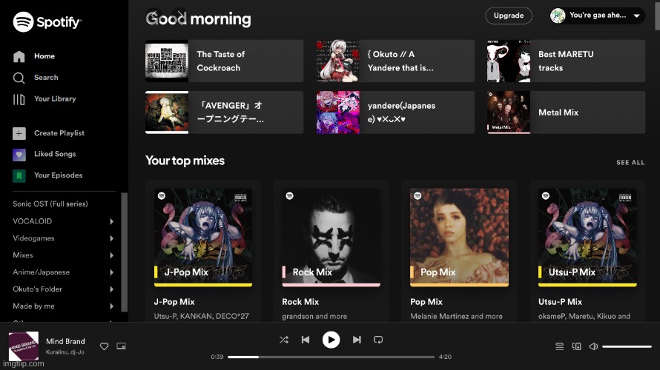660x370 pixels.
Task: Select Liked Songs in sidebar
Action: click(55, 154)
